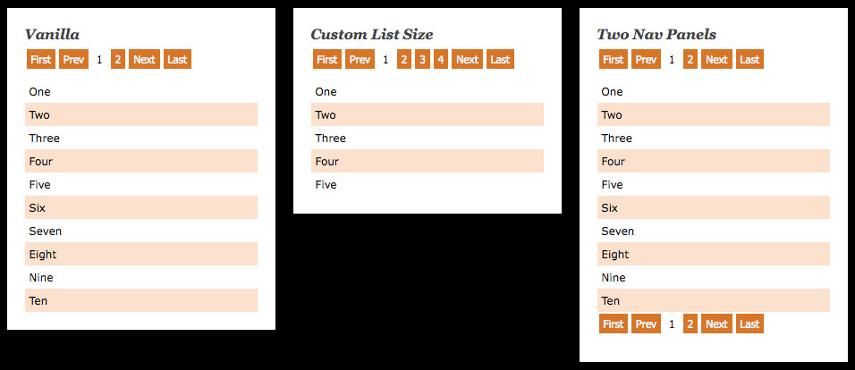
Task: Click Prev in Custom List Size panel
Action: [x=360, y=60]
